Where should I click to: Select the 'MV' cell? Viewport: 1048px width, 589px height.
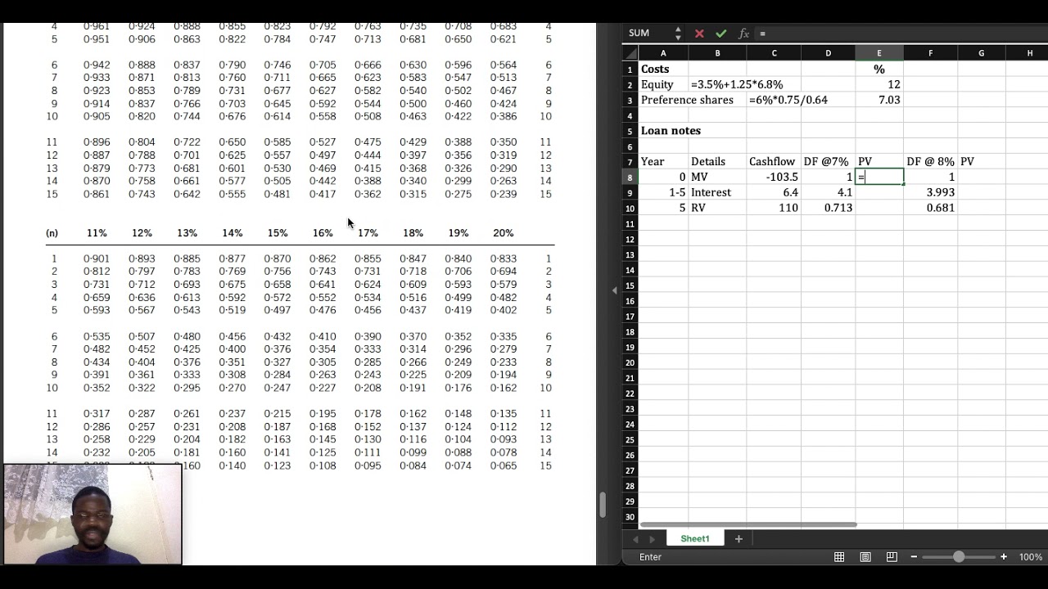pos(717,177)
